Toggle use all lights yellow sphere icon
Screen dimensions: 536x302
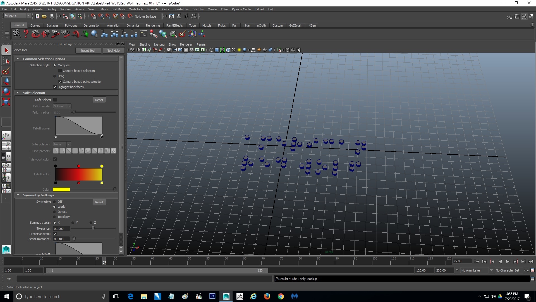(x=239, y=50)
